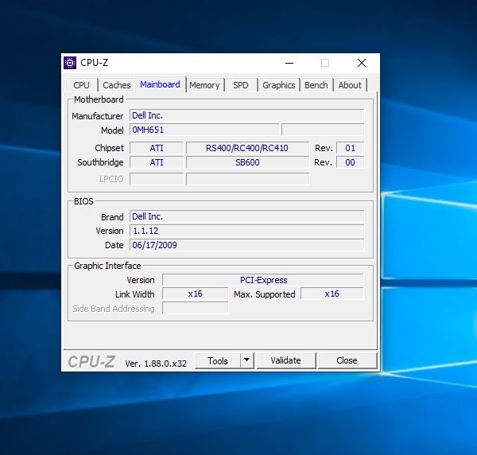Image resolution: width=477 pixels, height=455 pixels.
Task: Click the empty Side Band Addressing field
Action: coord(195,308)
